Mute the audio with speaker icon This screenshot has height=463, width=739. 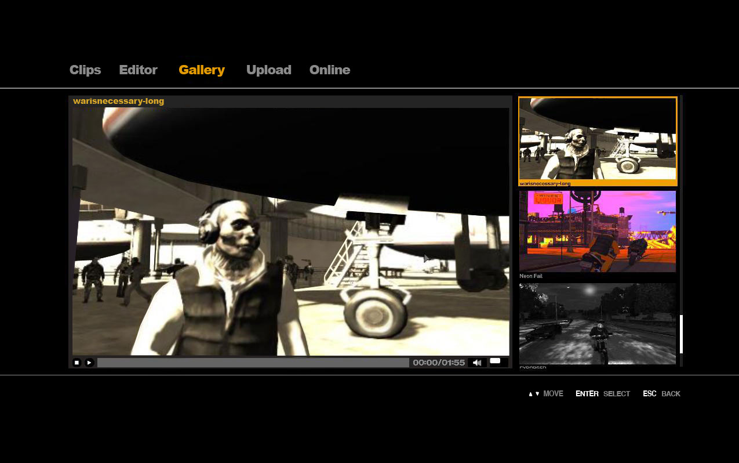pos(477,363)
